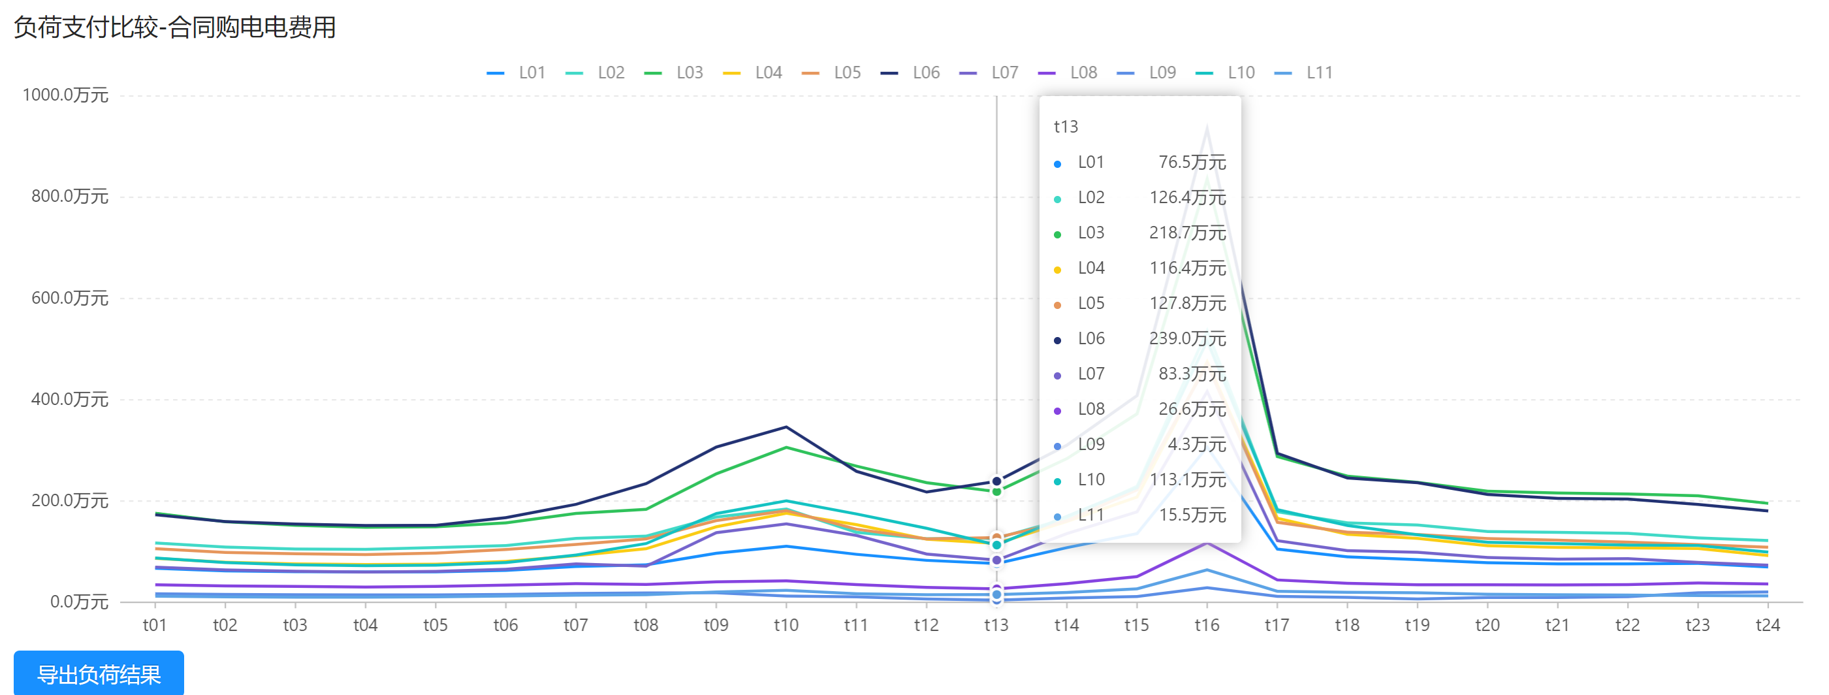Toggle L01 series in chart legend
This screenshot has width=1829, height=695.
tap(516, 73)
